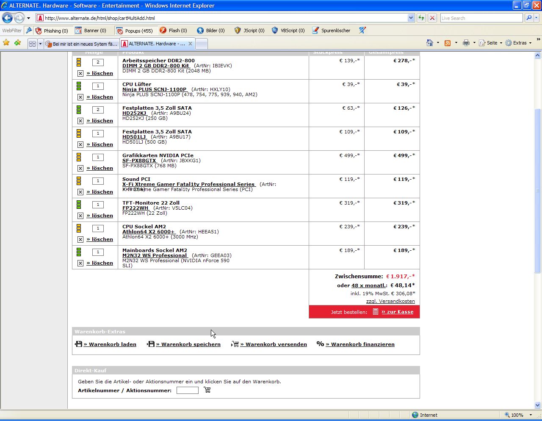Switch to 'Bei mir ist ein neues Sytem' tab

point(81,44)
